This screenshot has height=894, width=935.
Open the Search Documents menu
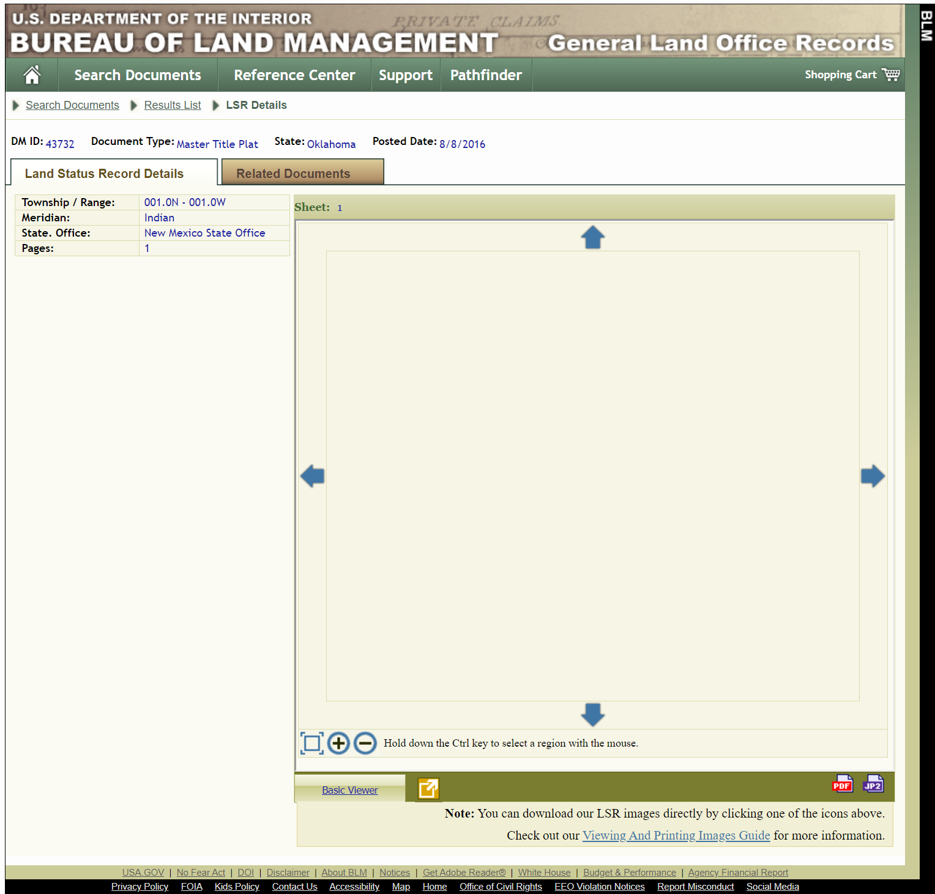[138, 75]
